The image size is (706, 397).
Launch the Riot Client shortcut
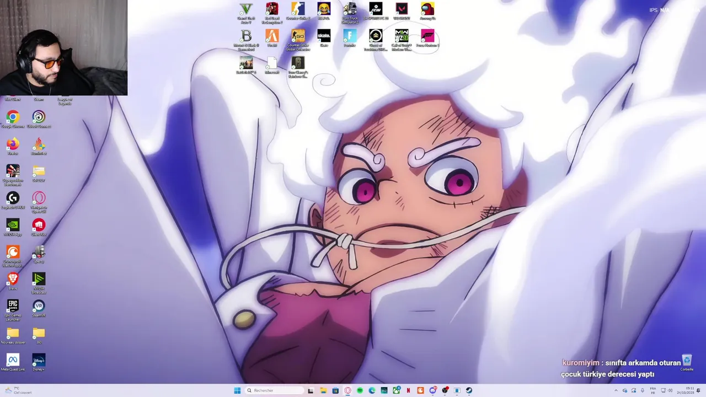coord(13,99)
